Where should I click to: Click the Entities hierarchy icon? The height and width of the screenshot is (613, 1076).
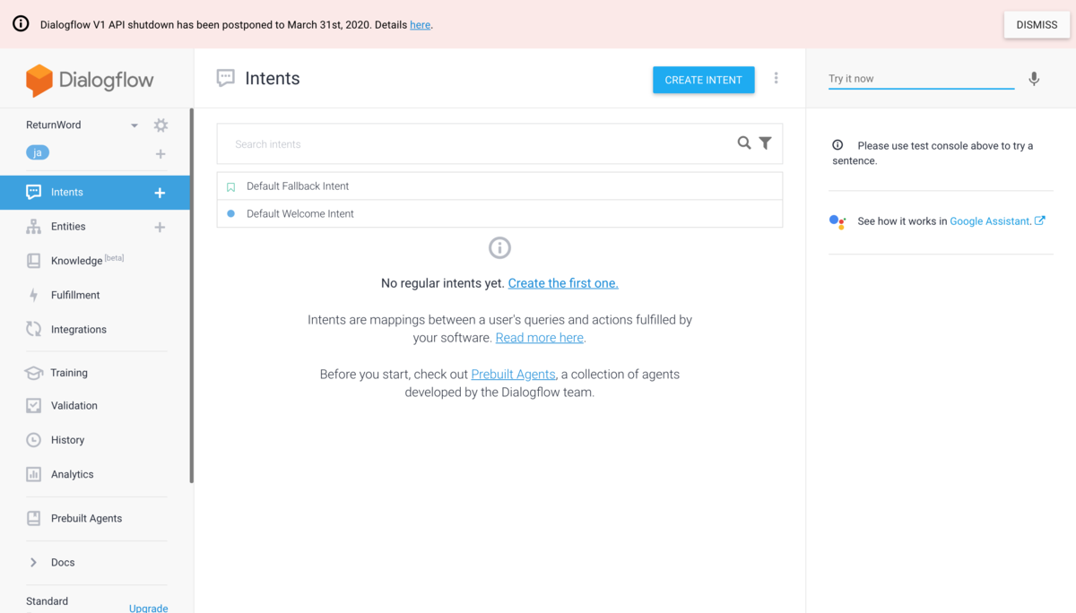click(33, 227)
